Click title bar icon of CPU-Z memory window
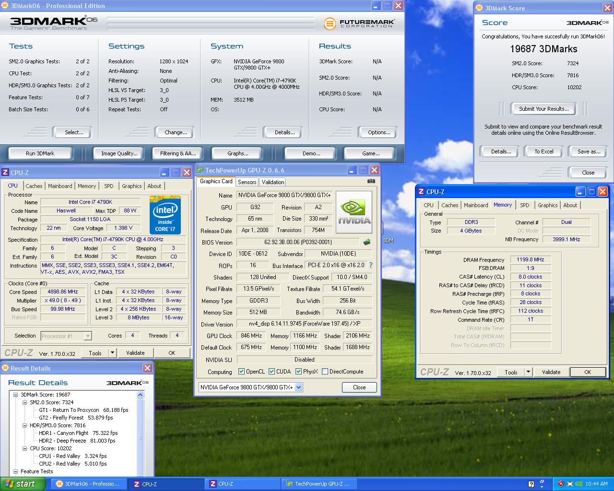Image resolution: width=614 pixels, height=491 pixels. click(421, 191)
